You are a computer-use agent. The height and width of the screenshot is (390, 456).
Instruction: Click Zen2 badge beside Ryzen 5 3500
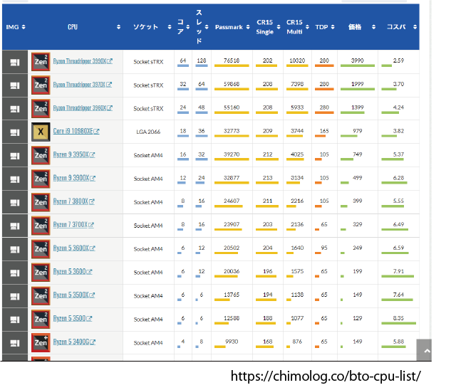[41, 320]
